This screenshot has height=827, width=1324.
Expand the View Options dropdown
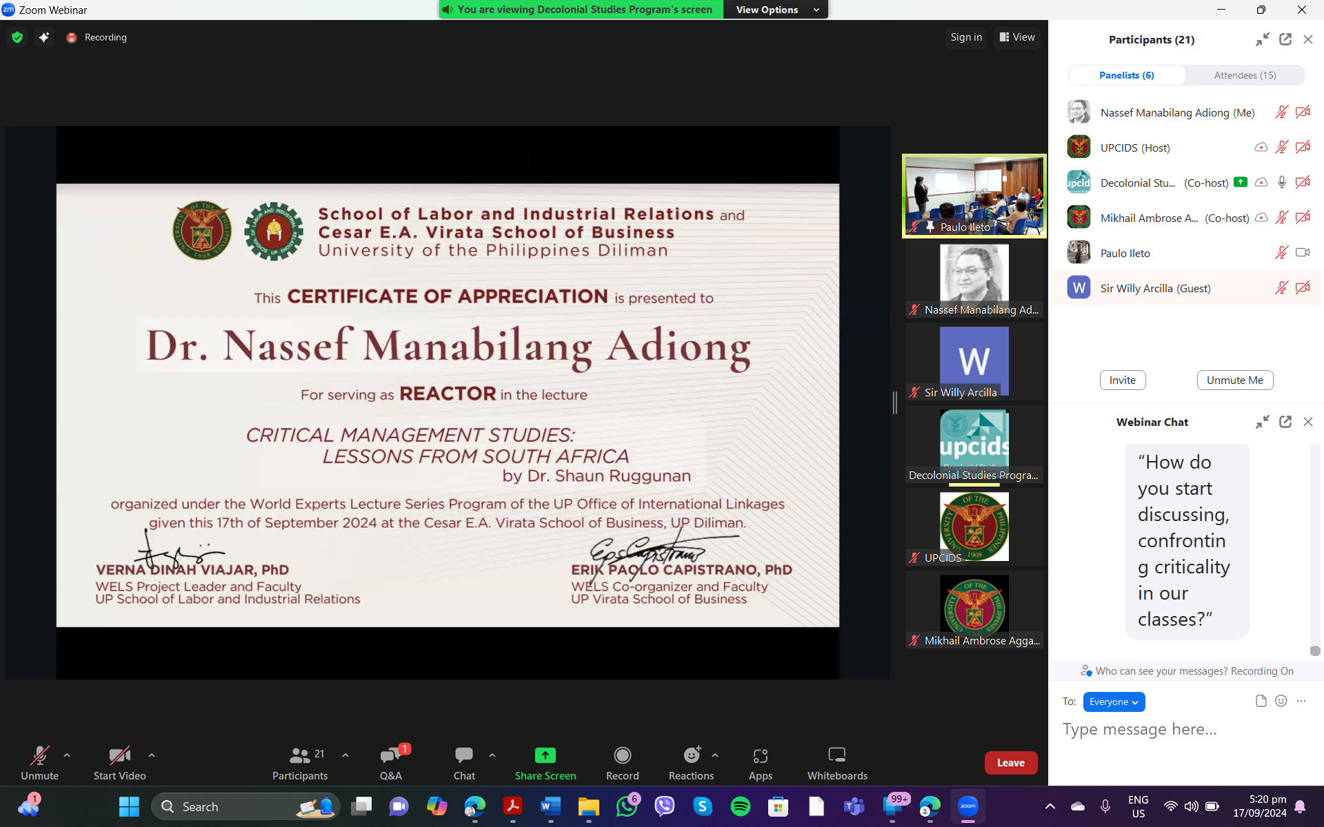776,10
